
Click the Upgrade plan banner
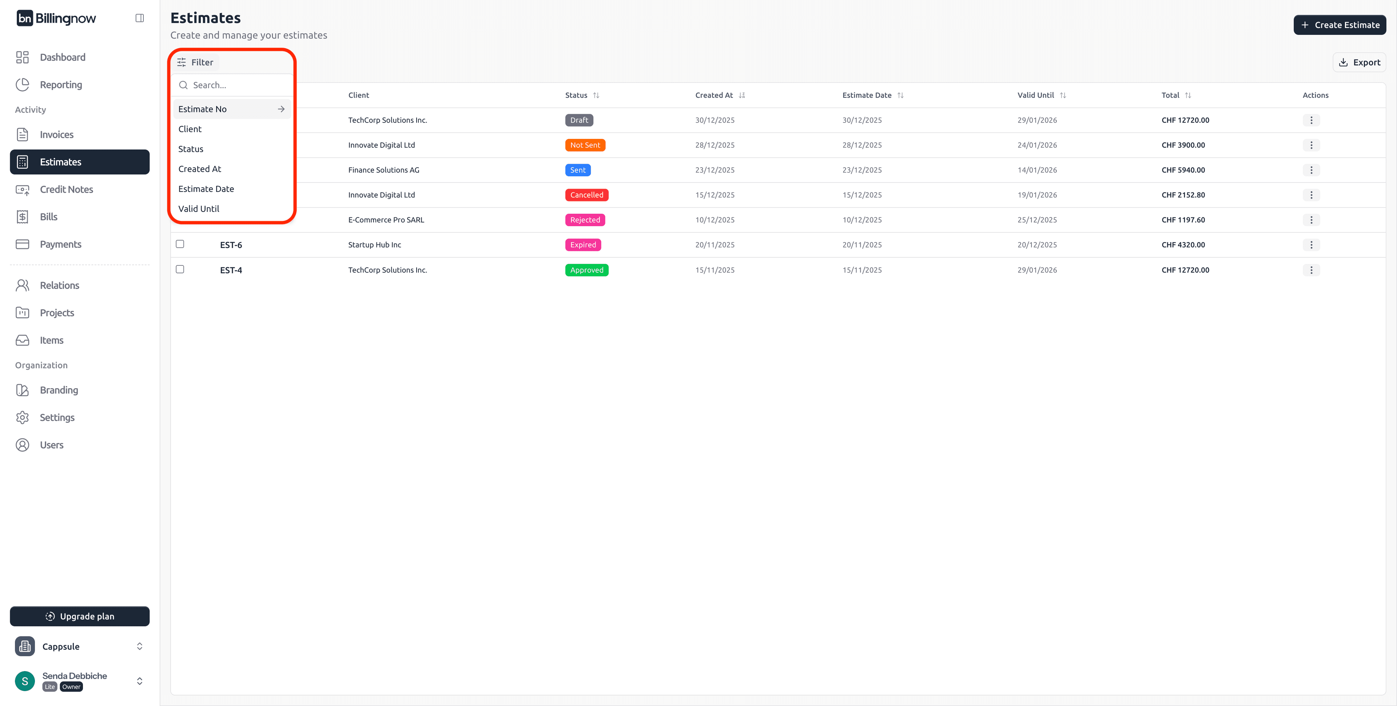click(79, 616)
